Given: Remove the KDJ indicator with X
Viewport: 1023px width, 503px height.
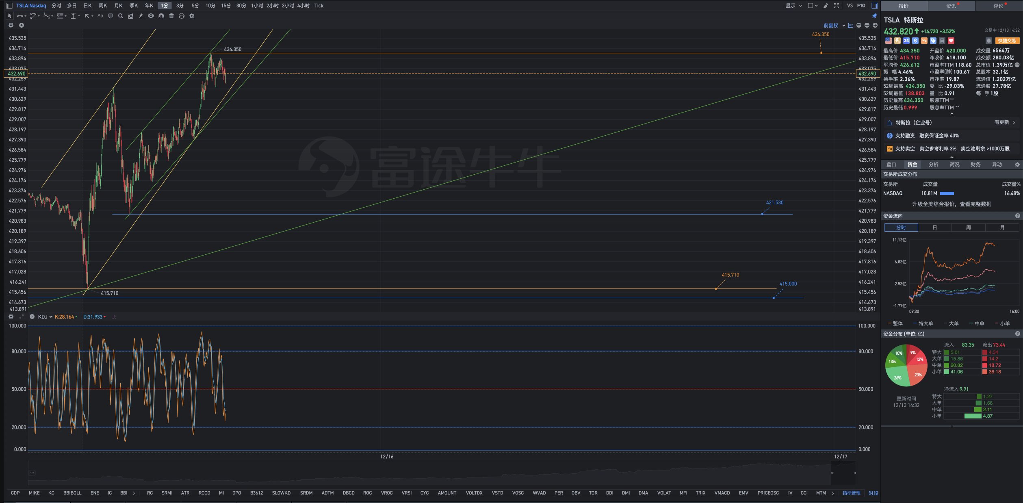Looking at the screenshot, I should coord(32,317).
